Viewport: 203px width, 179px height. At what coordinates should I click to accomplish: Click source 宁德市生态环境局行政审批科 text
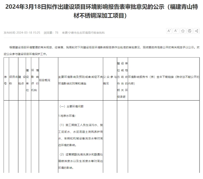click(83, 33)
